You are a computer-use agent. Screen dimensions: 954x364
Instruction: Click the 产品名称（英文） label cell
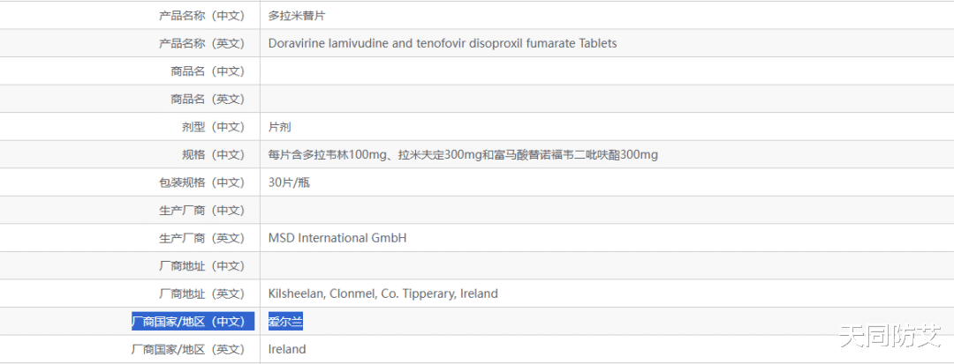[201, 43]
